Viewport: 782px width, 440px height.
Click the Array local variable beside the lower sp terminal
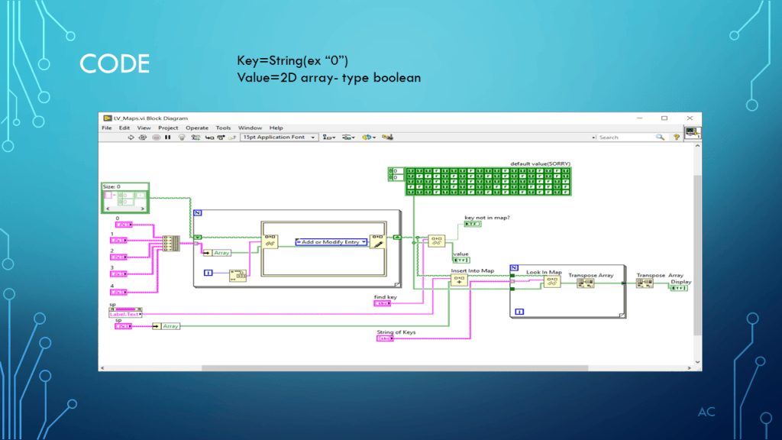pyautogui.click(x=166, y=326)
